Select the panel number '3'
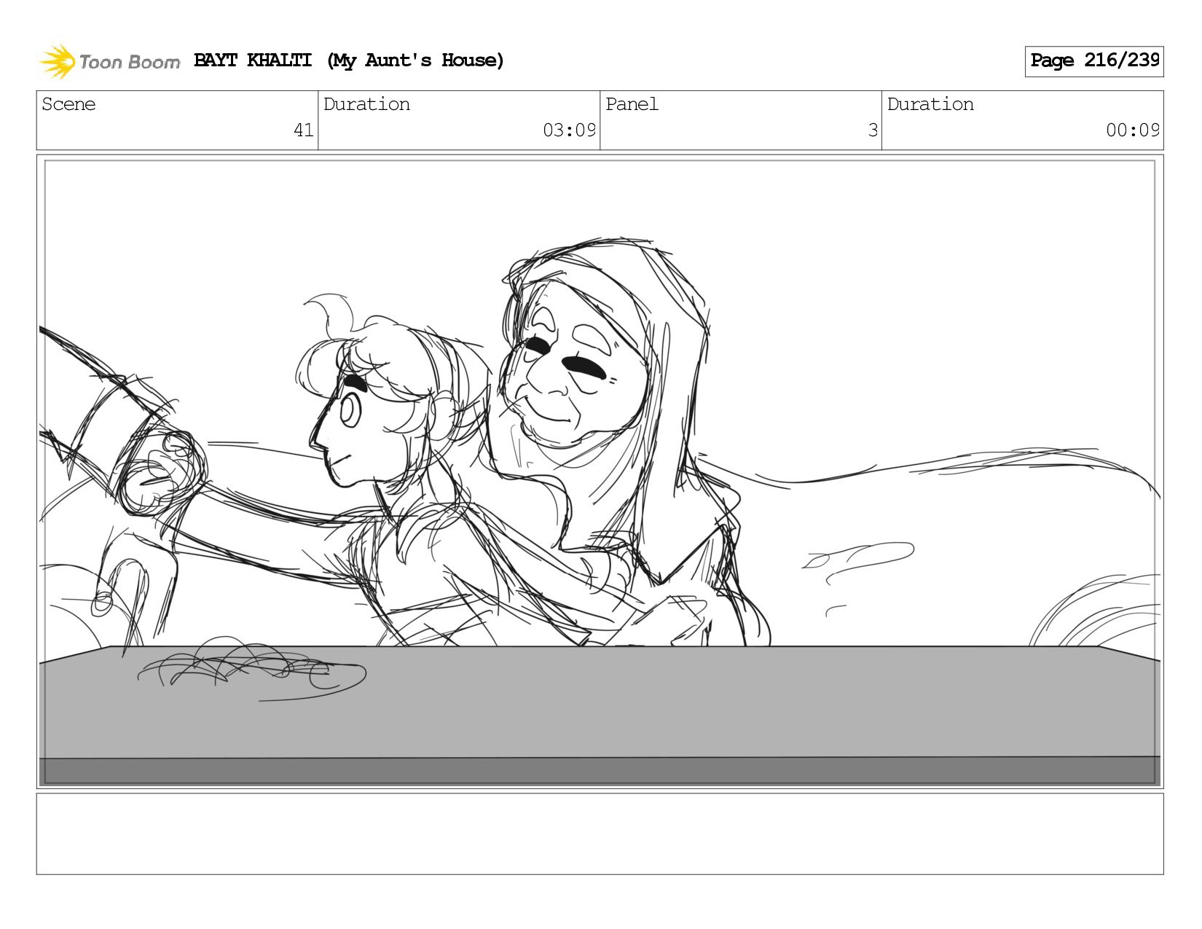Screen dimensions: 1202x929 pos(873,130)
